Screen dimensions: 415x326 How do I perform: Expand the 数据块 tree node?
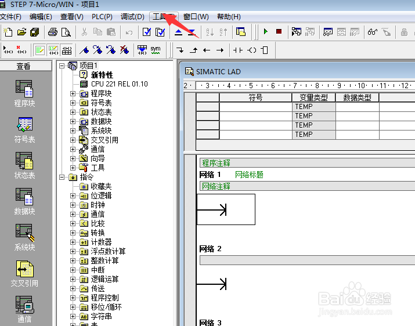73,121
